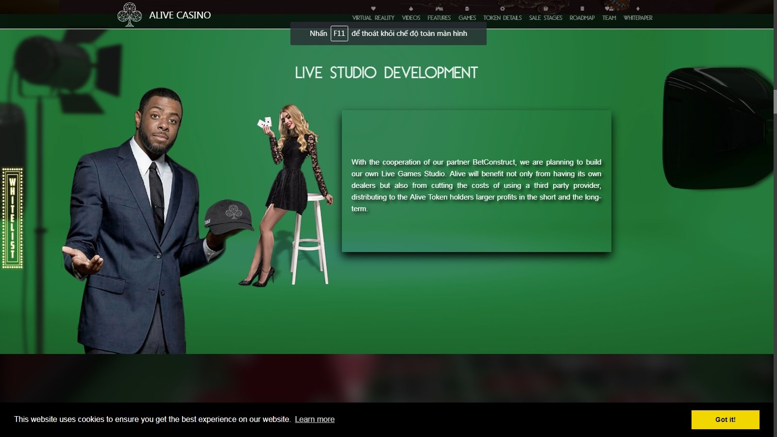Click the heart icon above Virtual Reality

(373, 9)
